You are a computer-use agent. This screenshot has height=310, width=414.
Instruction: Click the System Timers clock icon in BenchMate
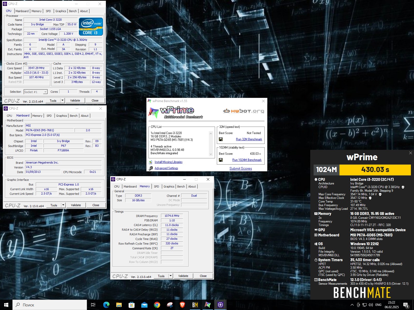click(x=316, y=260)
